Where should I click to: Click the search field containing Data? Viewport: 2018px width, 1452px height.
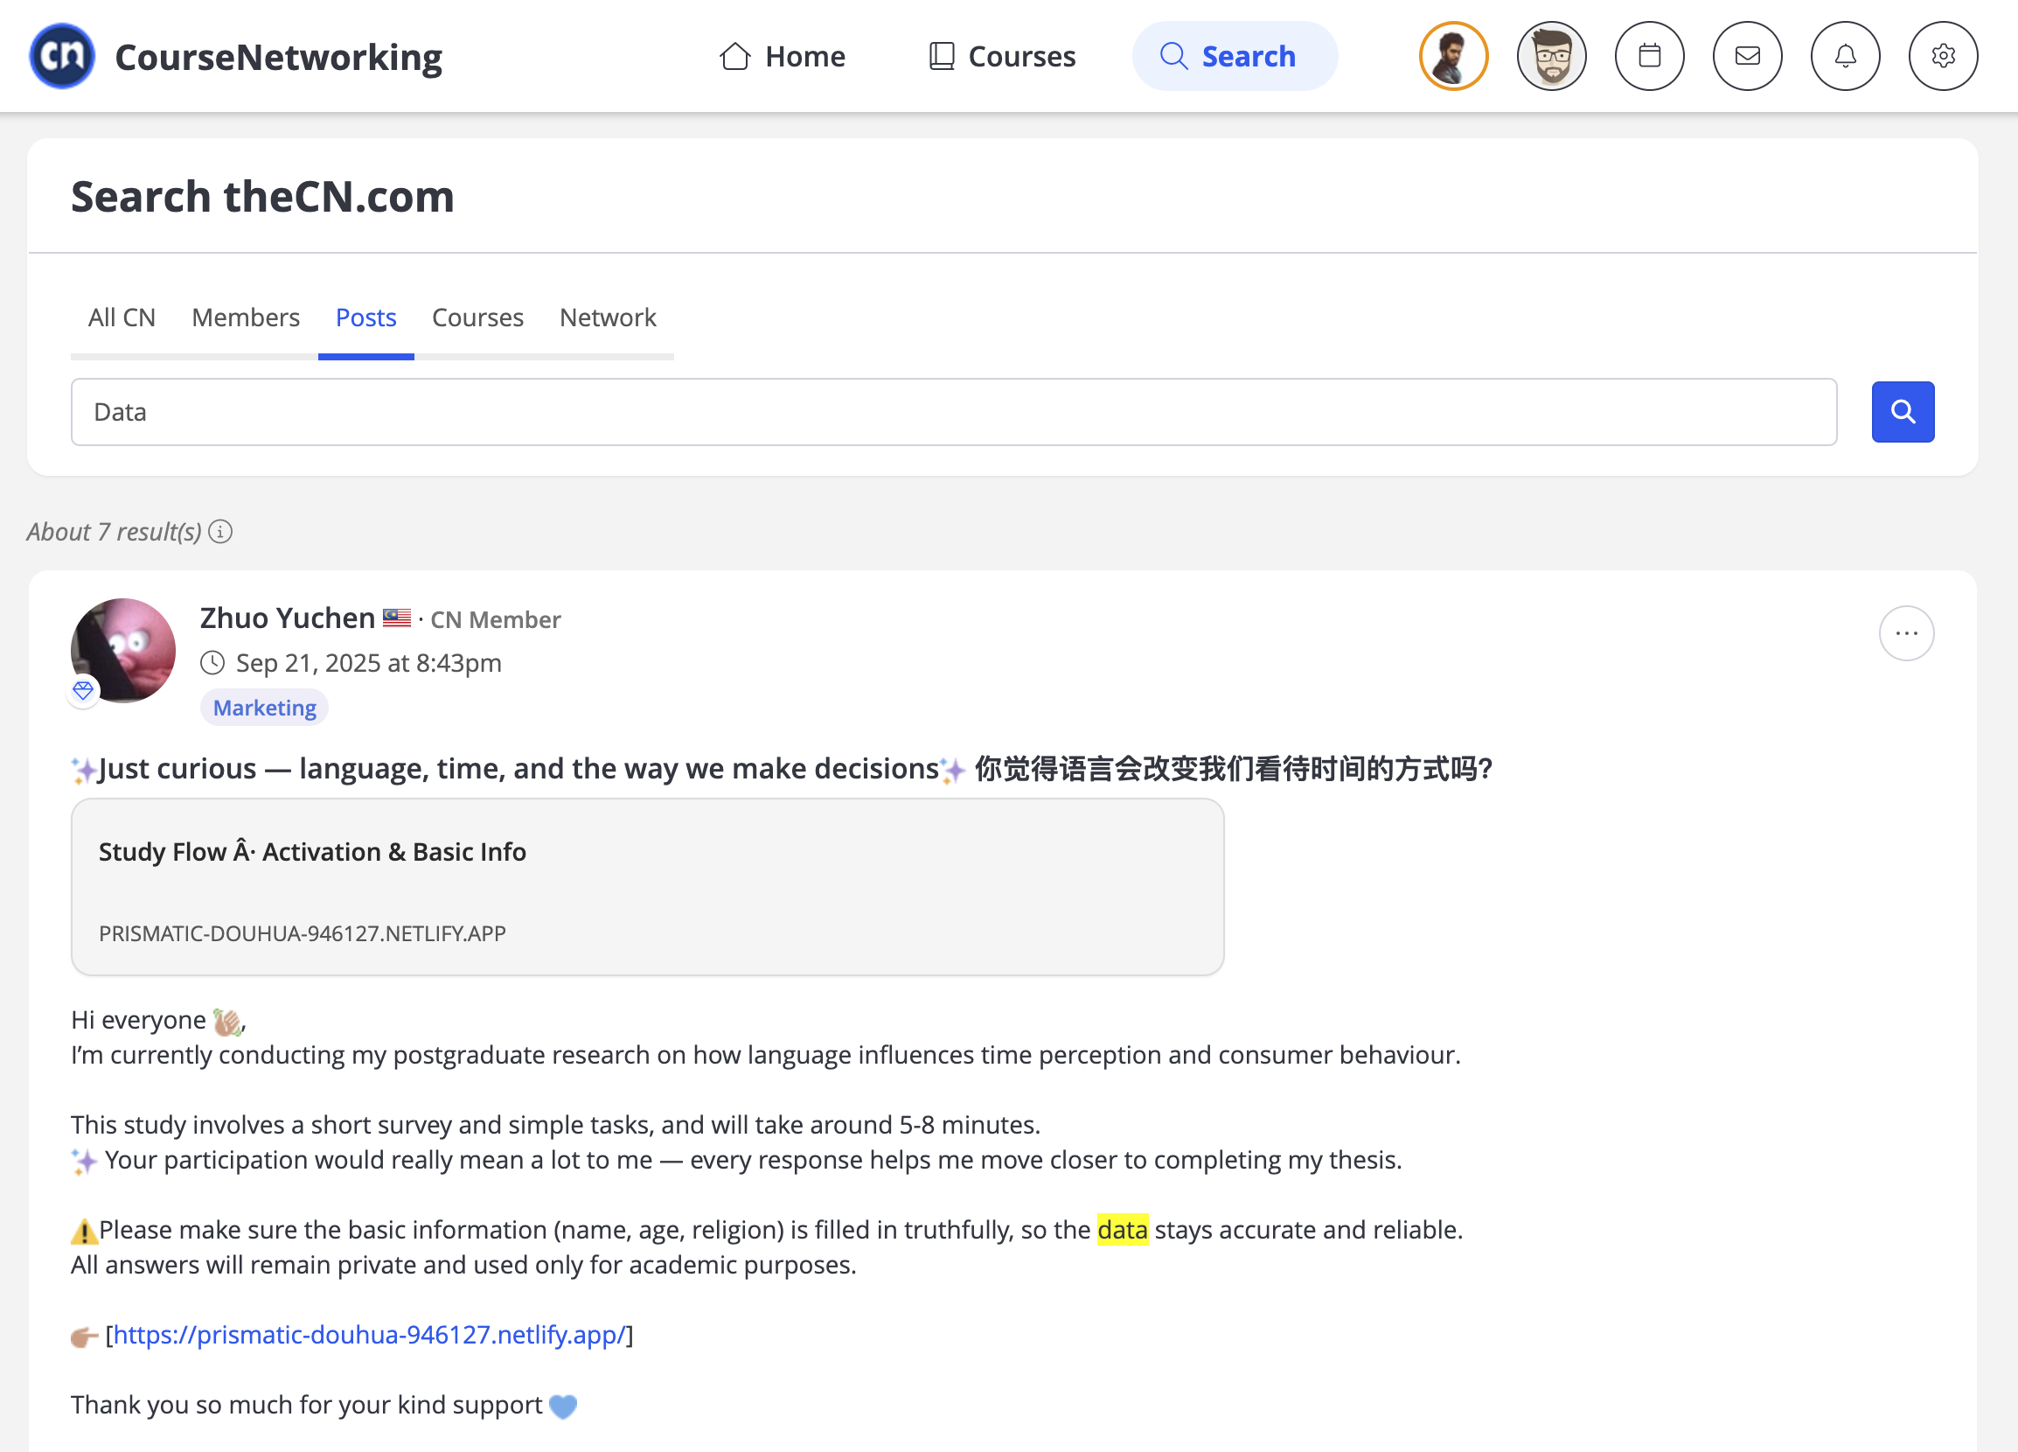[x=954, y=412]
